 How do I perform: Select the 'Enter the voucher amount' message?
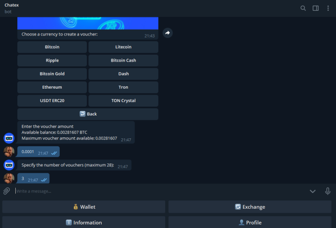[x=76, y=132]
